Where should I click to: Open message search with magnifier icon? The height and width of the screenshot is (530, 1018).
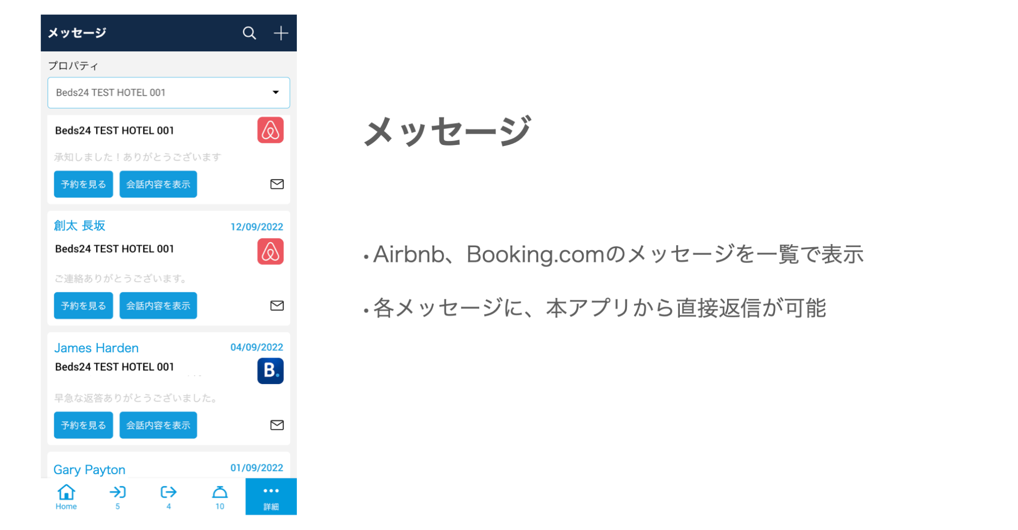249,33
